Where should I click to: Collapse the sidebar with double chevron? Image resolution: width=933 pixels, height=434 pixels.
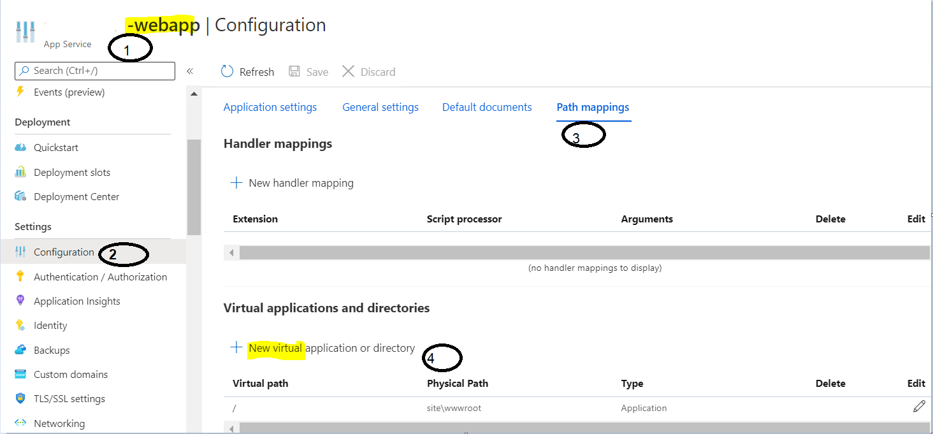pyautogui.click(x=190, y=71)
